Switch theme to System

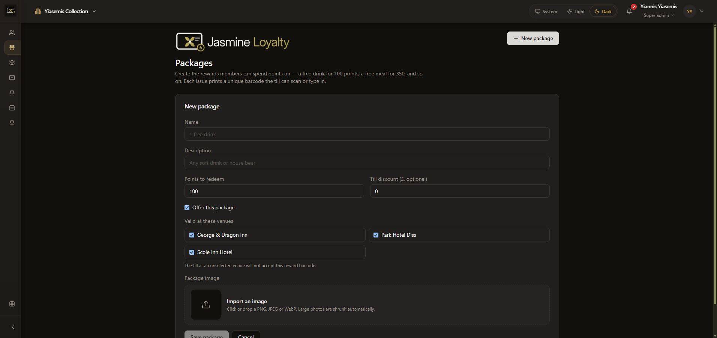coord(546,11)
